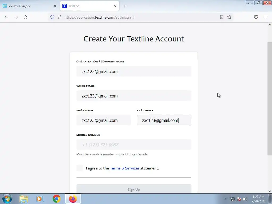Open a new tab with the plus button

125,6
